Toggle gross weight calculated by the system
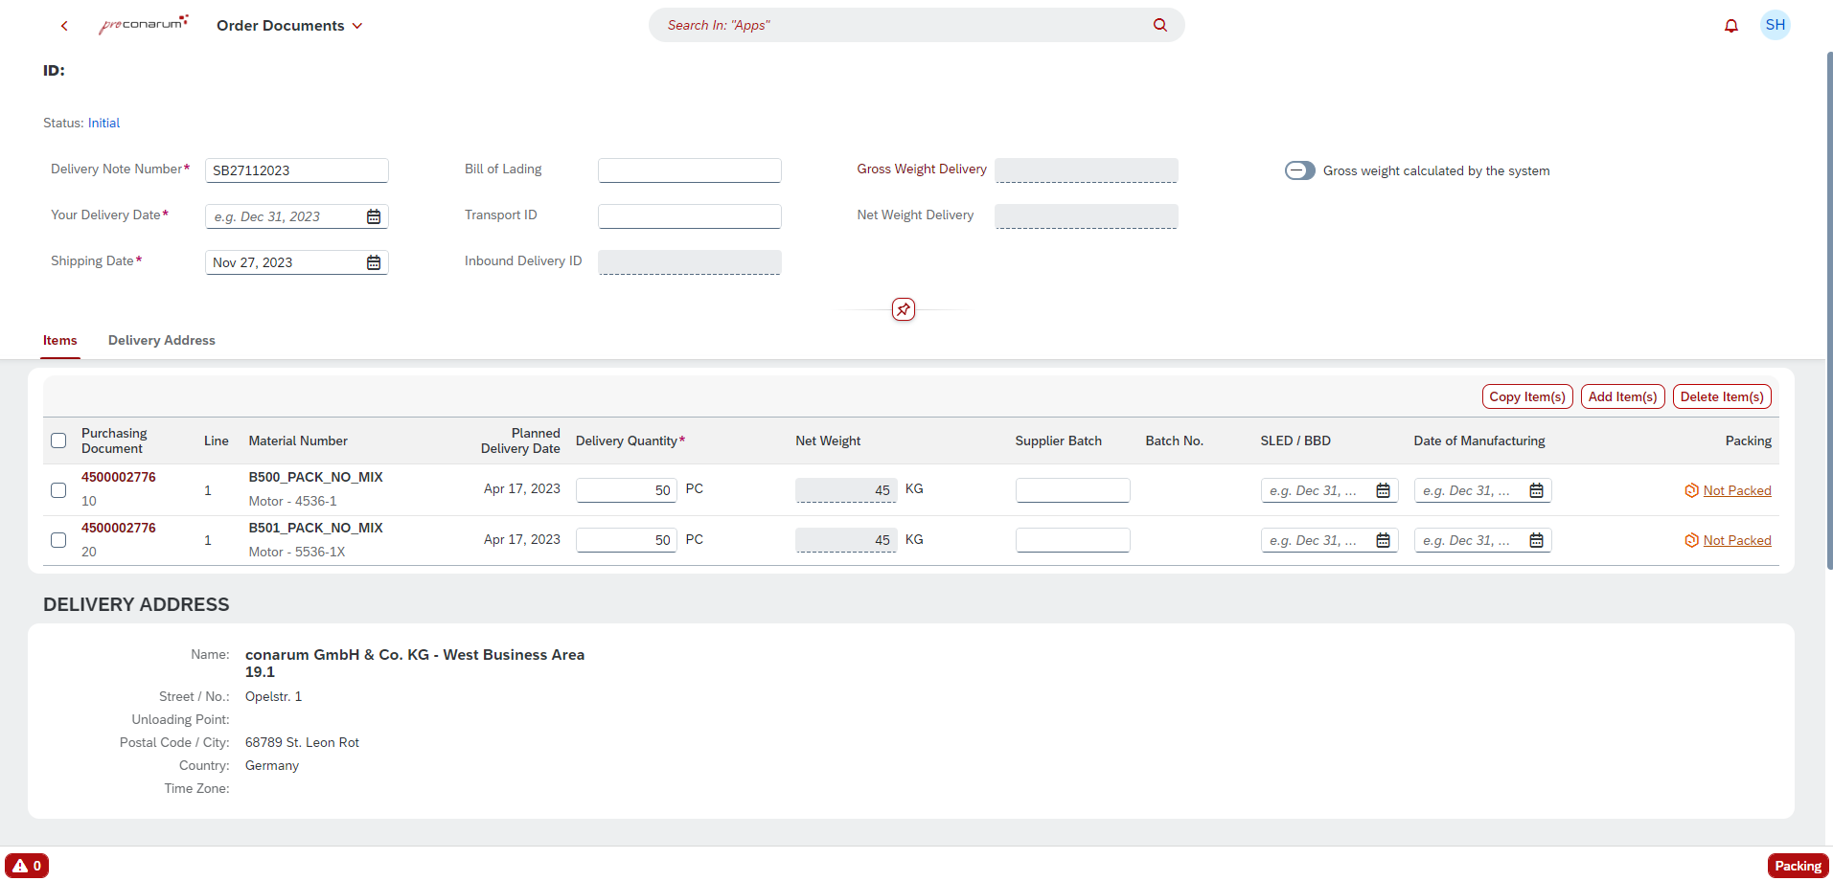This screenshot has width=1833, height=881. [x=1299, y=170]
